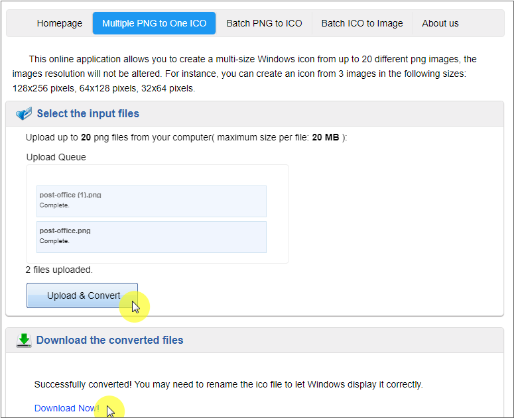The height and width of the screenshot is (418, 514).
Task: Select the Multiple PNG to One ICO tab
Action: [154, 23]
